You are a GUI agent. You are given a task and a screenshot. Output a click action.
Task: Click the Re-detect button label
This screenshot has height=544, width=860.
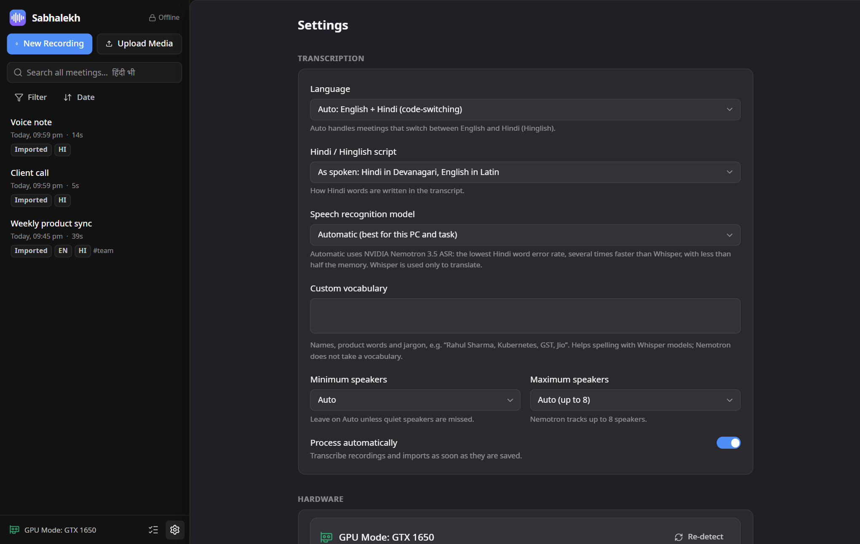click(705, 537)
